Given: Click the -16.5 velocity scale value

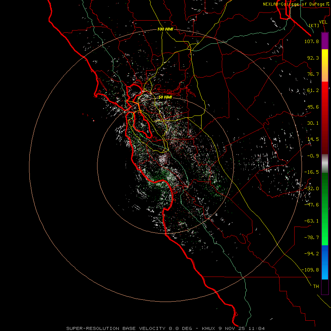Looking at the screenshot, I should tap(312, 172).
